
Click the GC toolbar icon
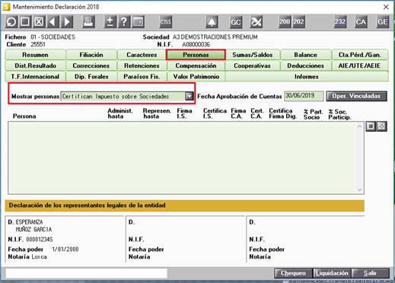click(236, 22)
